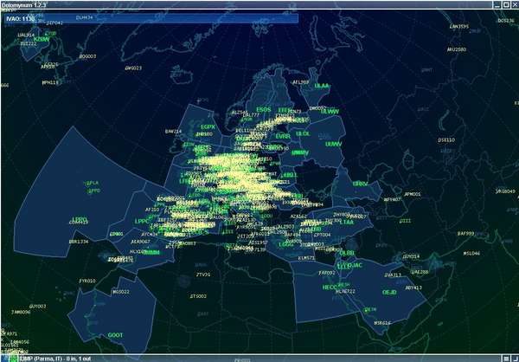This screenshot has height=362, width=519.
Task: Select aircraft BOG007 on the map
Action: point(87,56)
